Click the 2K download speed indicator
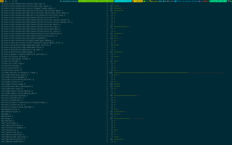 (x=161, y=1)
